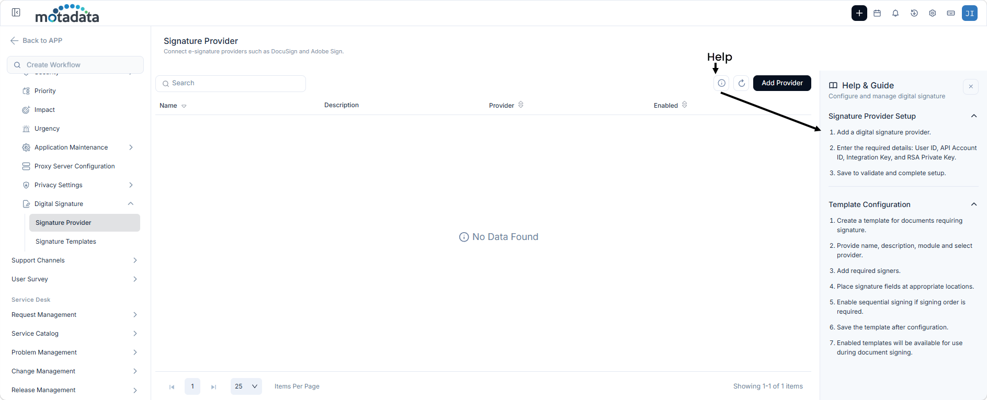Open Urgency menu item

[x=47, y=129]
